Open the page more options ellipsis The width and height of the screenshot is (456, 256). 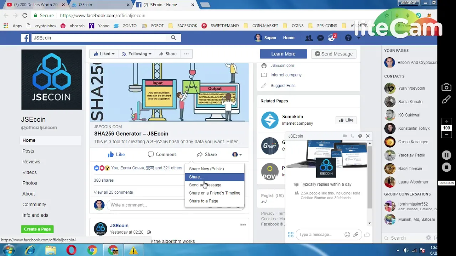point(186,54)
